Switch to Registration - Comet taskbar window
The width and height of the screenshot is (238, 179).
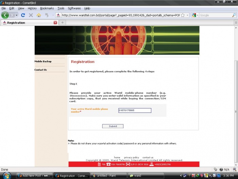tap(71, 176)
